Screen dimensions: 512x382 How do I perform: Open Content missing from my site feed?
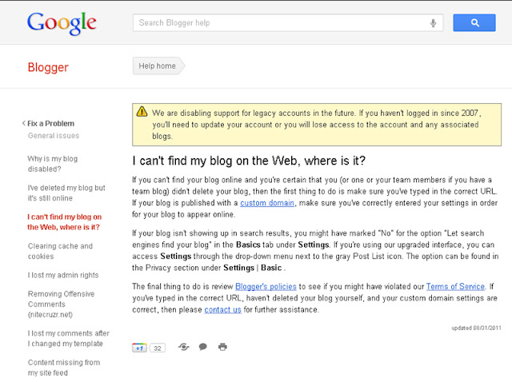tap(64, 368)
